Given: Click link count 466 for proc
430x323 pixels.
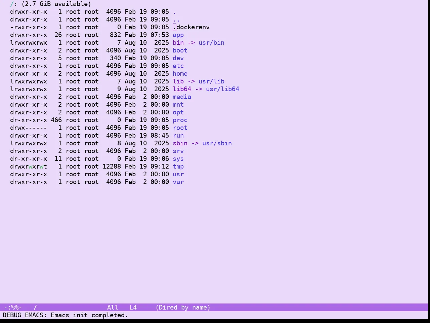Looking at the screenshot, I should [56, 120].
